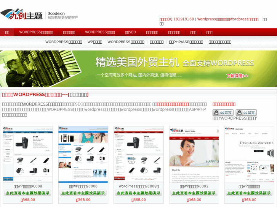Click the 精选美国外贸主机 hosting banner image
The width and height of the screenshot is (277, 207).
coord(139,69)
